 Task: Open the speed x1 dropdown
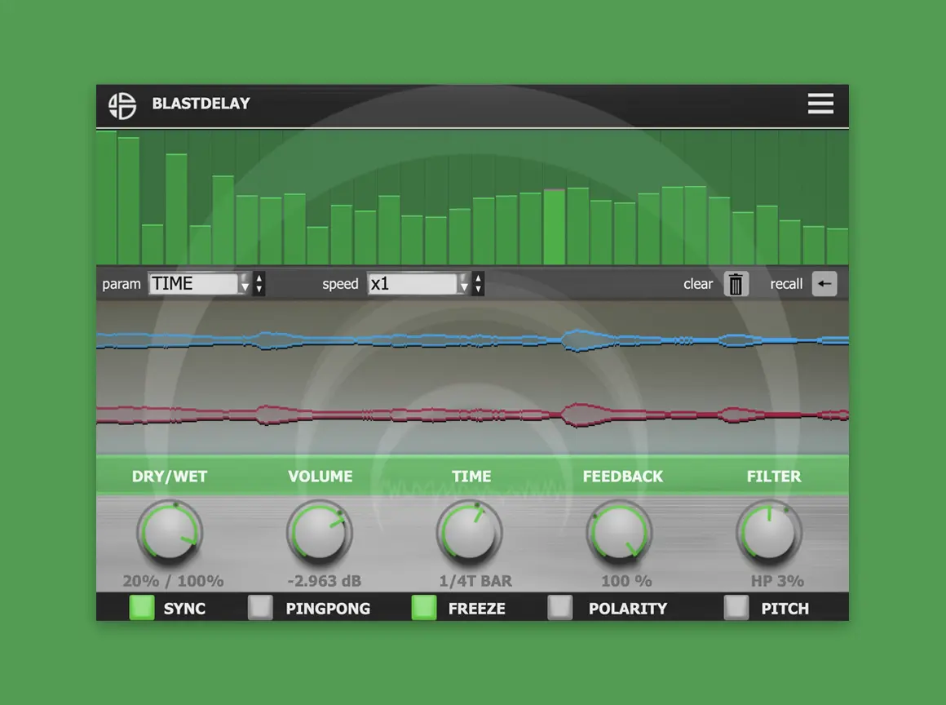(x=418, y=284)
